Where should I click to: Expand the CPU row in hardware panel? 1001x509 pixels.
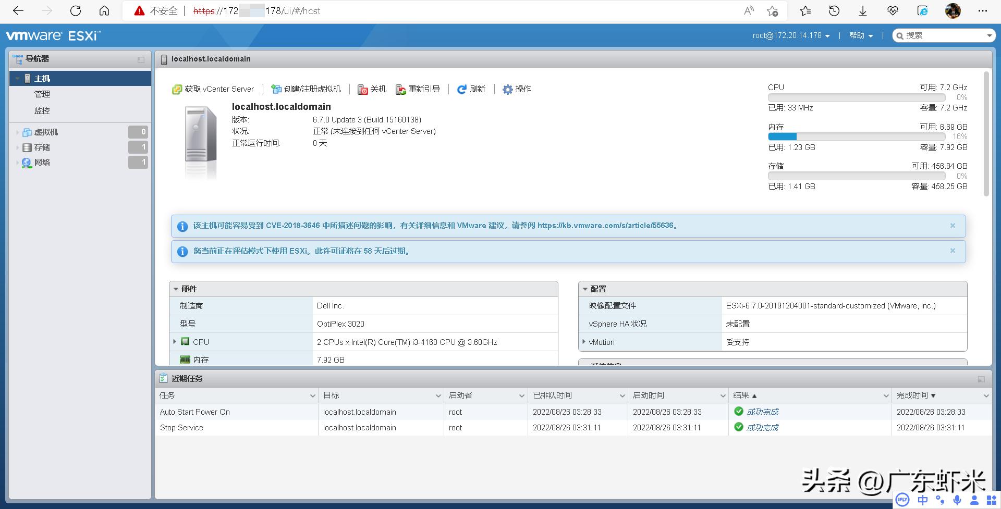coord(175,342)
